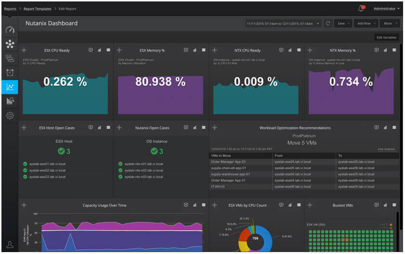Open the servers inventory sidebar icon

pyautogui.click(x=10, y=58)
